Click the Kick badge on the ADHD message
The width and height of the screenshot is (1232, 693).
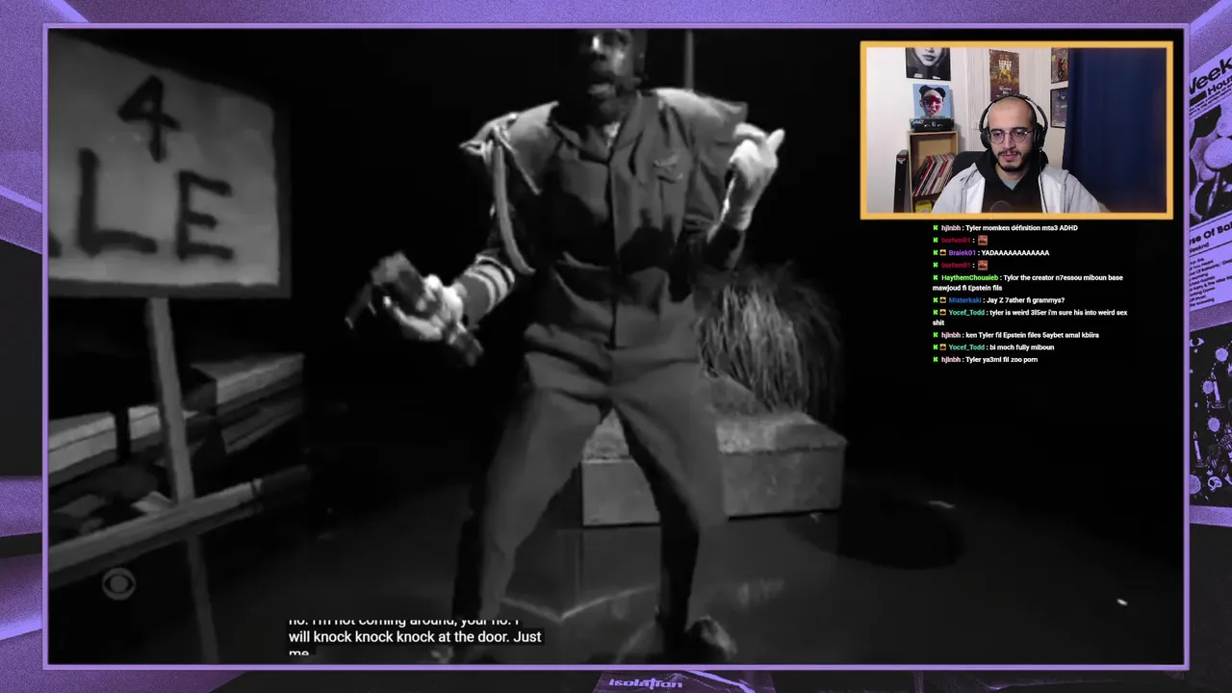[x=936, y=228]
